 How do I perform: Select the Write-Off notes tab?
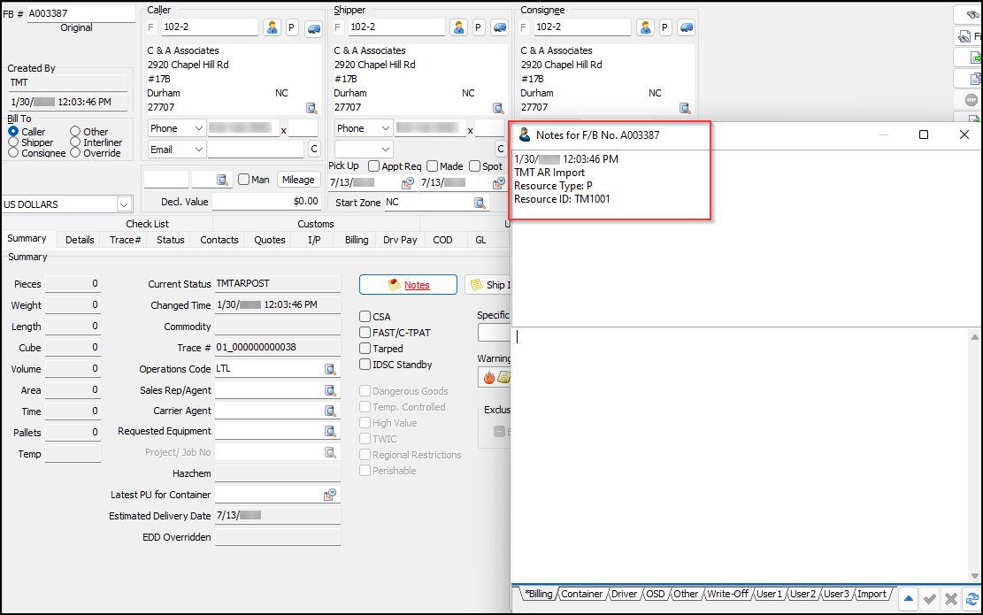728,595
